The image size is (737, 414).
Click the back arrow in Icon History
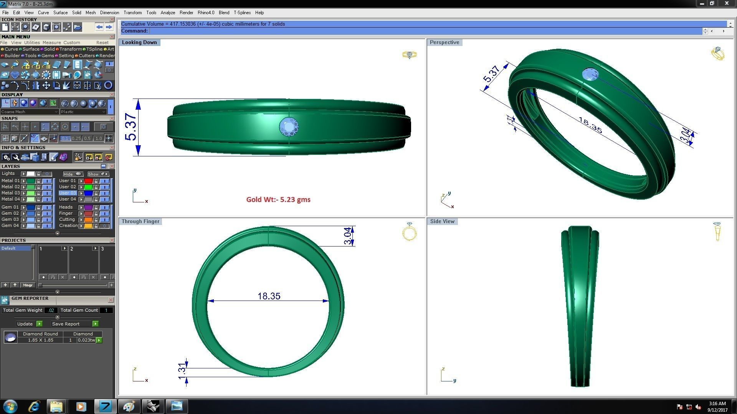click(99, 27)
